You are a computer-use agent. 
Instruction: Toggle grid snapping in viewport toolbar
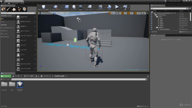click(123, 13)
